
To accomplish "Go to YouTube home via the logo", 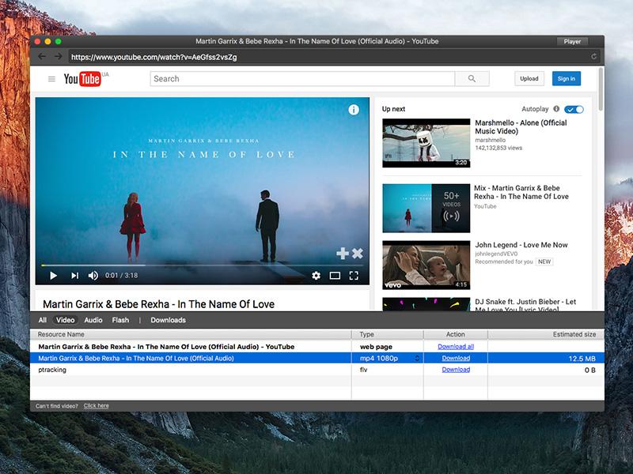I will coord(82,78).
